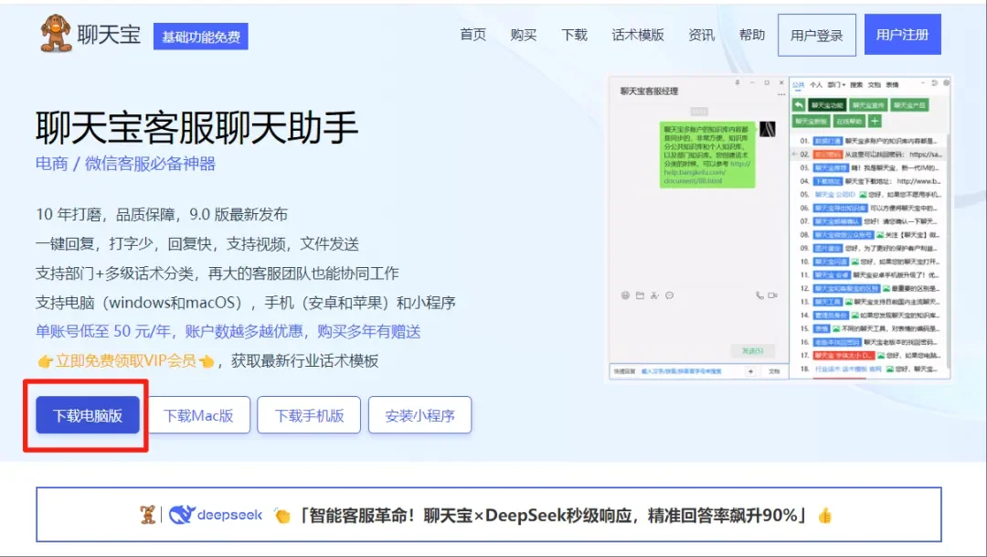Click the thumbs-up icon in the banner
Image resolution: width=987 pixels, height=557 pixels.
click(x=824, y=516)
